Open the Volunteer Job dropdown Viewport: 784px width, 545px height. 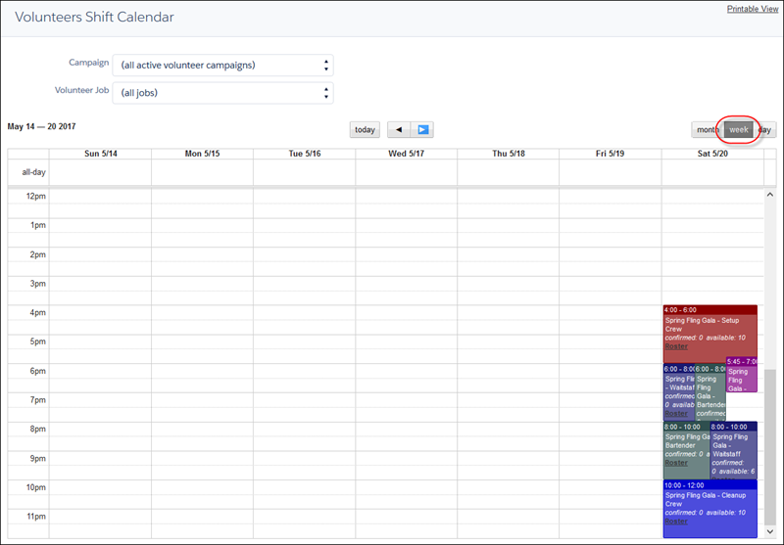pos(223,93)
